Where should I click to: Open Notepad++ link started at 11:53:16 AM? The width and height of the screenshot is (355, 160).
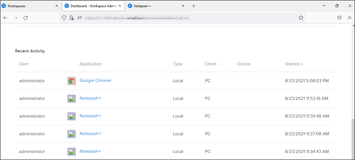(90, 98)
